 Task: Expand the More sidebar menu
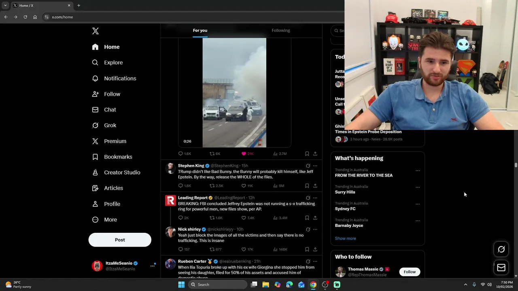[105, 219]
